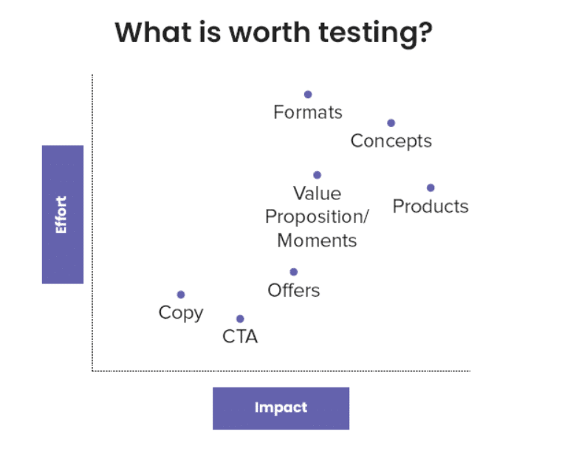Click the dot above Copy

181,295
